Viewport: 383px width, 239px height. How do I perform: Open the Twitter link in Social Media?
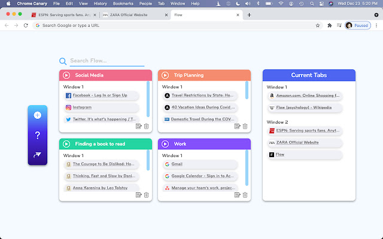[x=104, y=119]
